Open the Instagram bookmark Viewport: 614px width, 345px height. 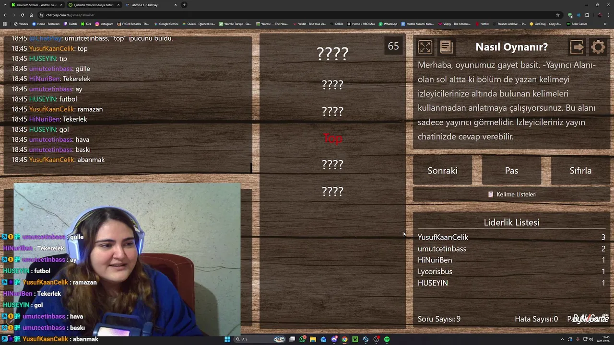[x=104, y=24]
